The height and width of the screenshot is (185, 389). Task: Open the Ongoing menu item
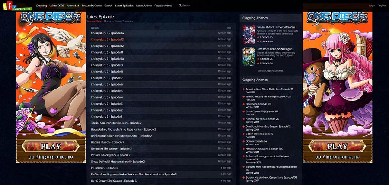coord(41,6)
